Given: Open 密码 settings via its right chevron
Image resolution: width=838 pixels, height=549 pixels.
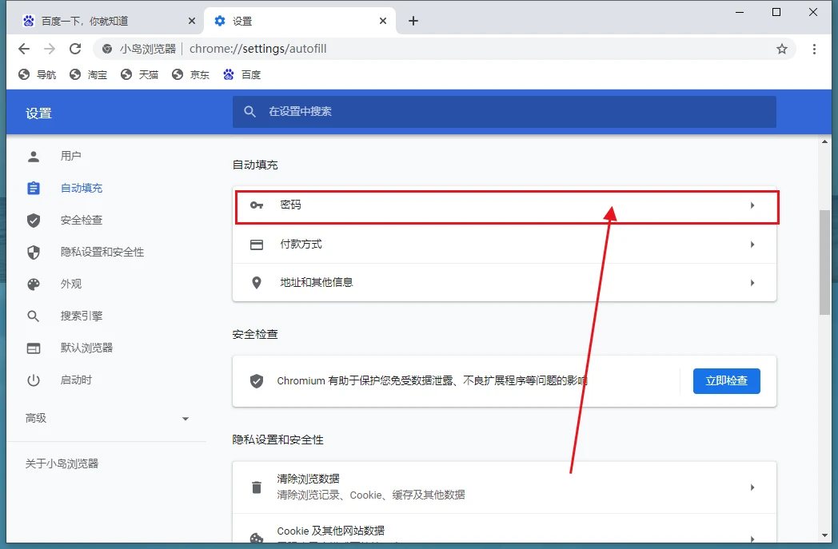Looking at the screenshot, I should (x=752, y=205).
